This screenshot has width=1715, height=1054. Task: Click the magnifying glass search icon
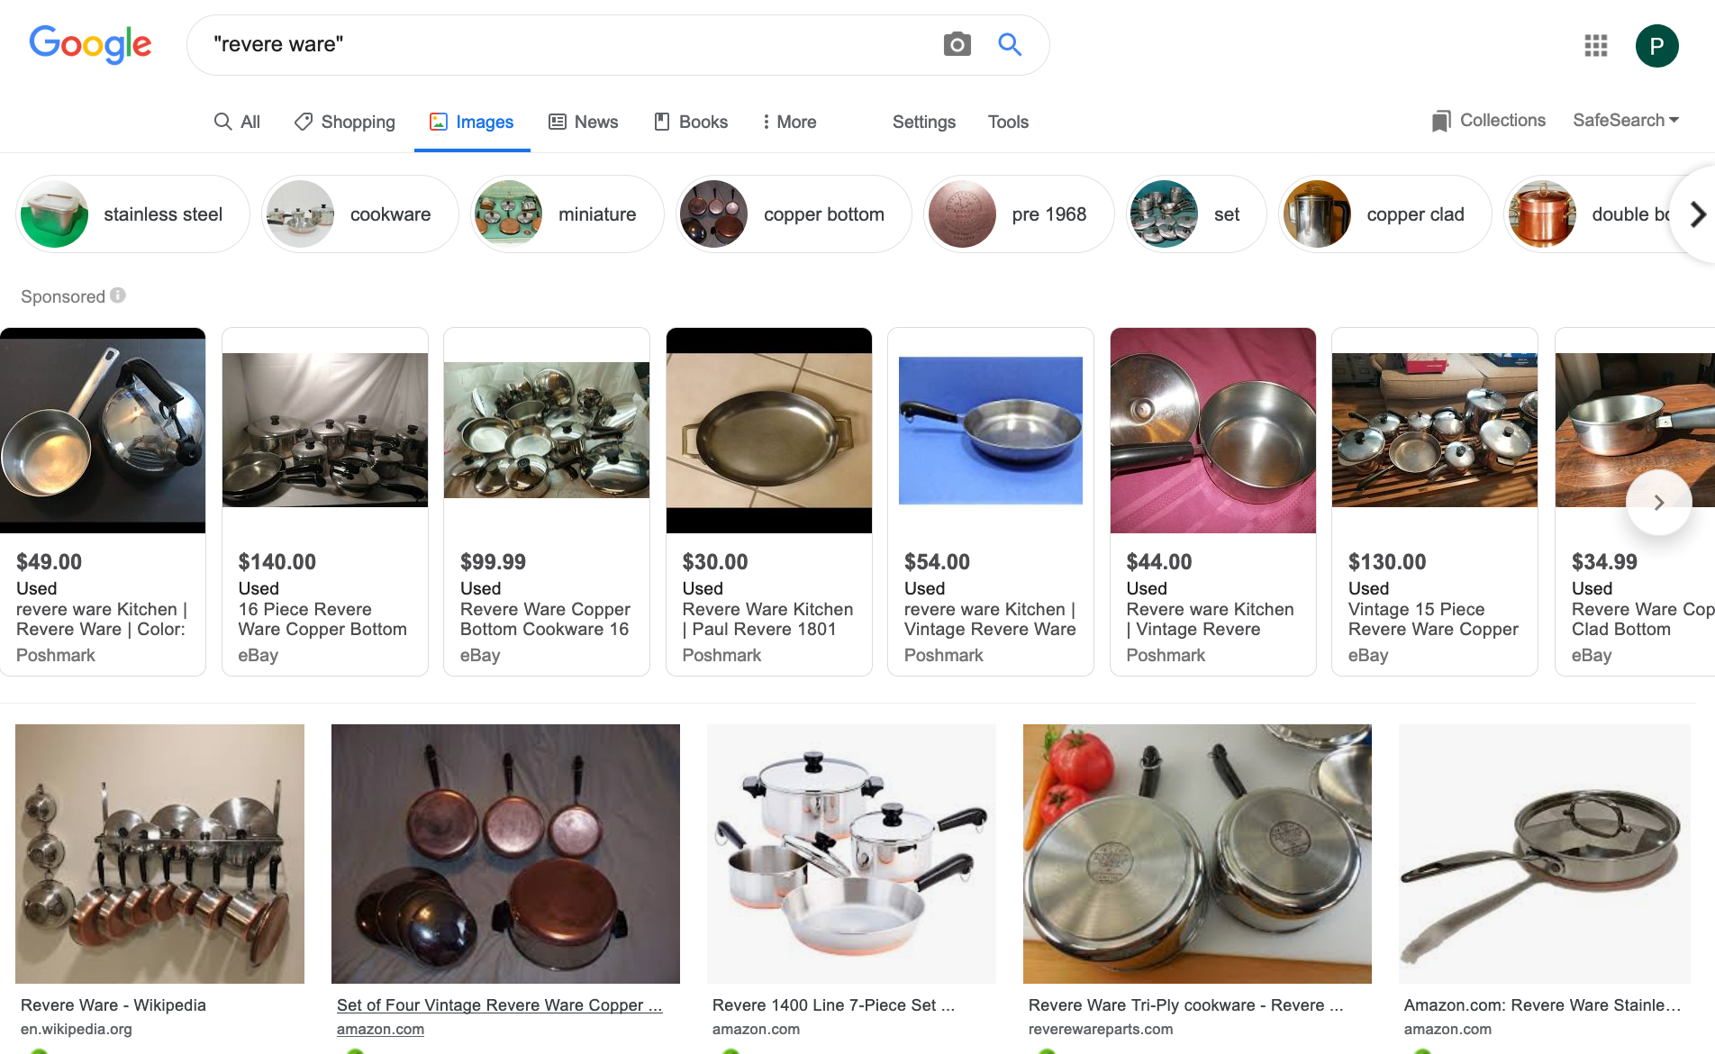(1009, 43)
